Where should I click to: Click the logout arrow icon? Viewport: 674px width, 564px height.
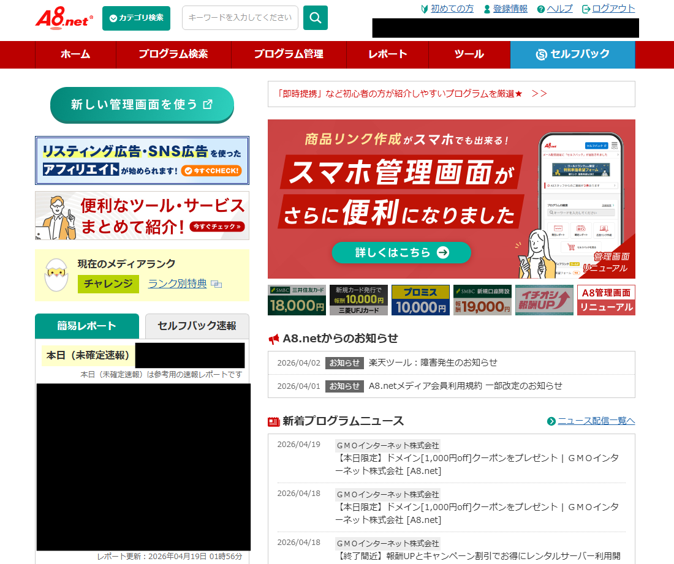586,9
